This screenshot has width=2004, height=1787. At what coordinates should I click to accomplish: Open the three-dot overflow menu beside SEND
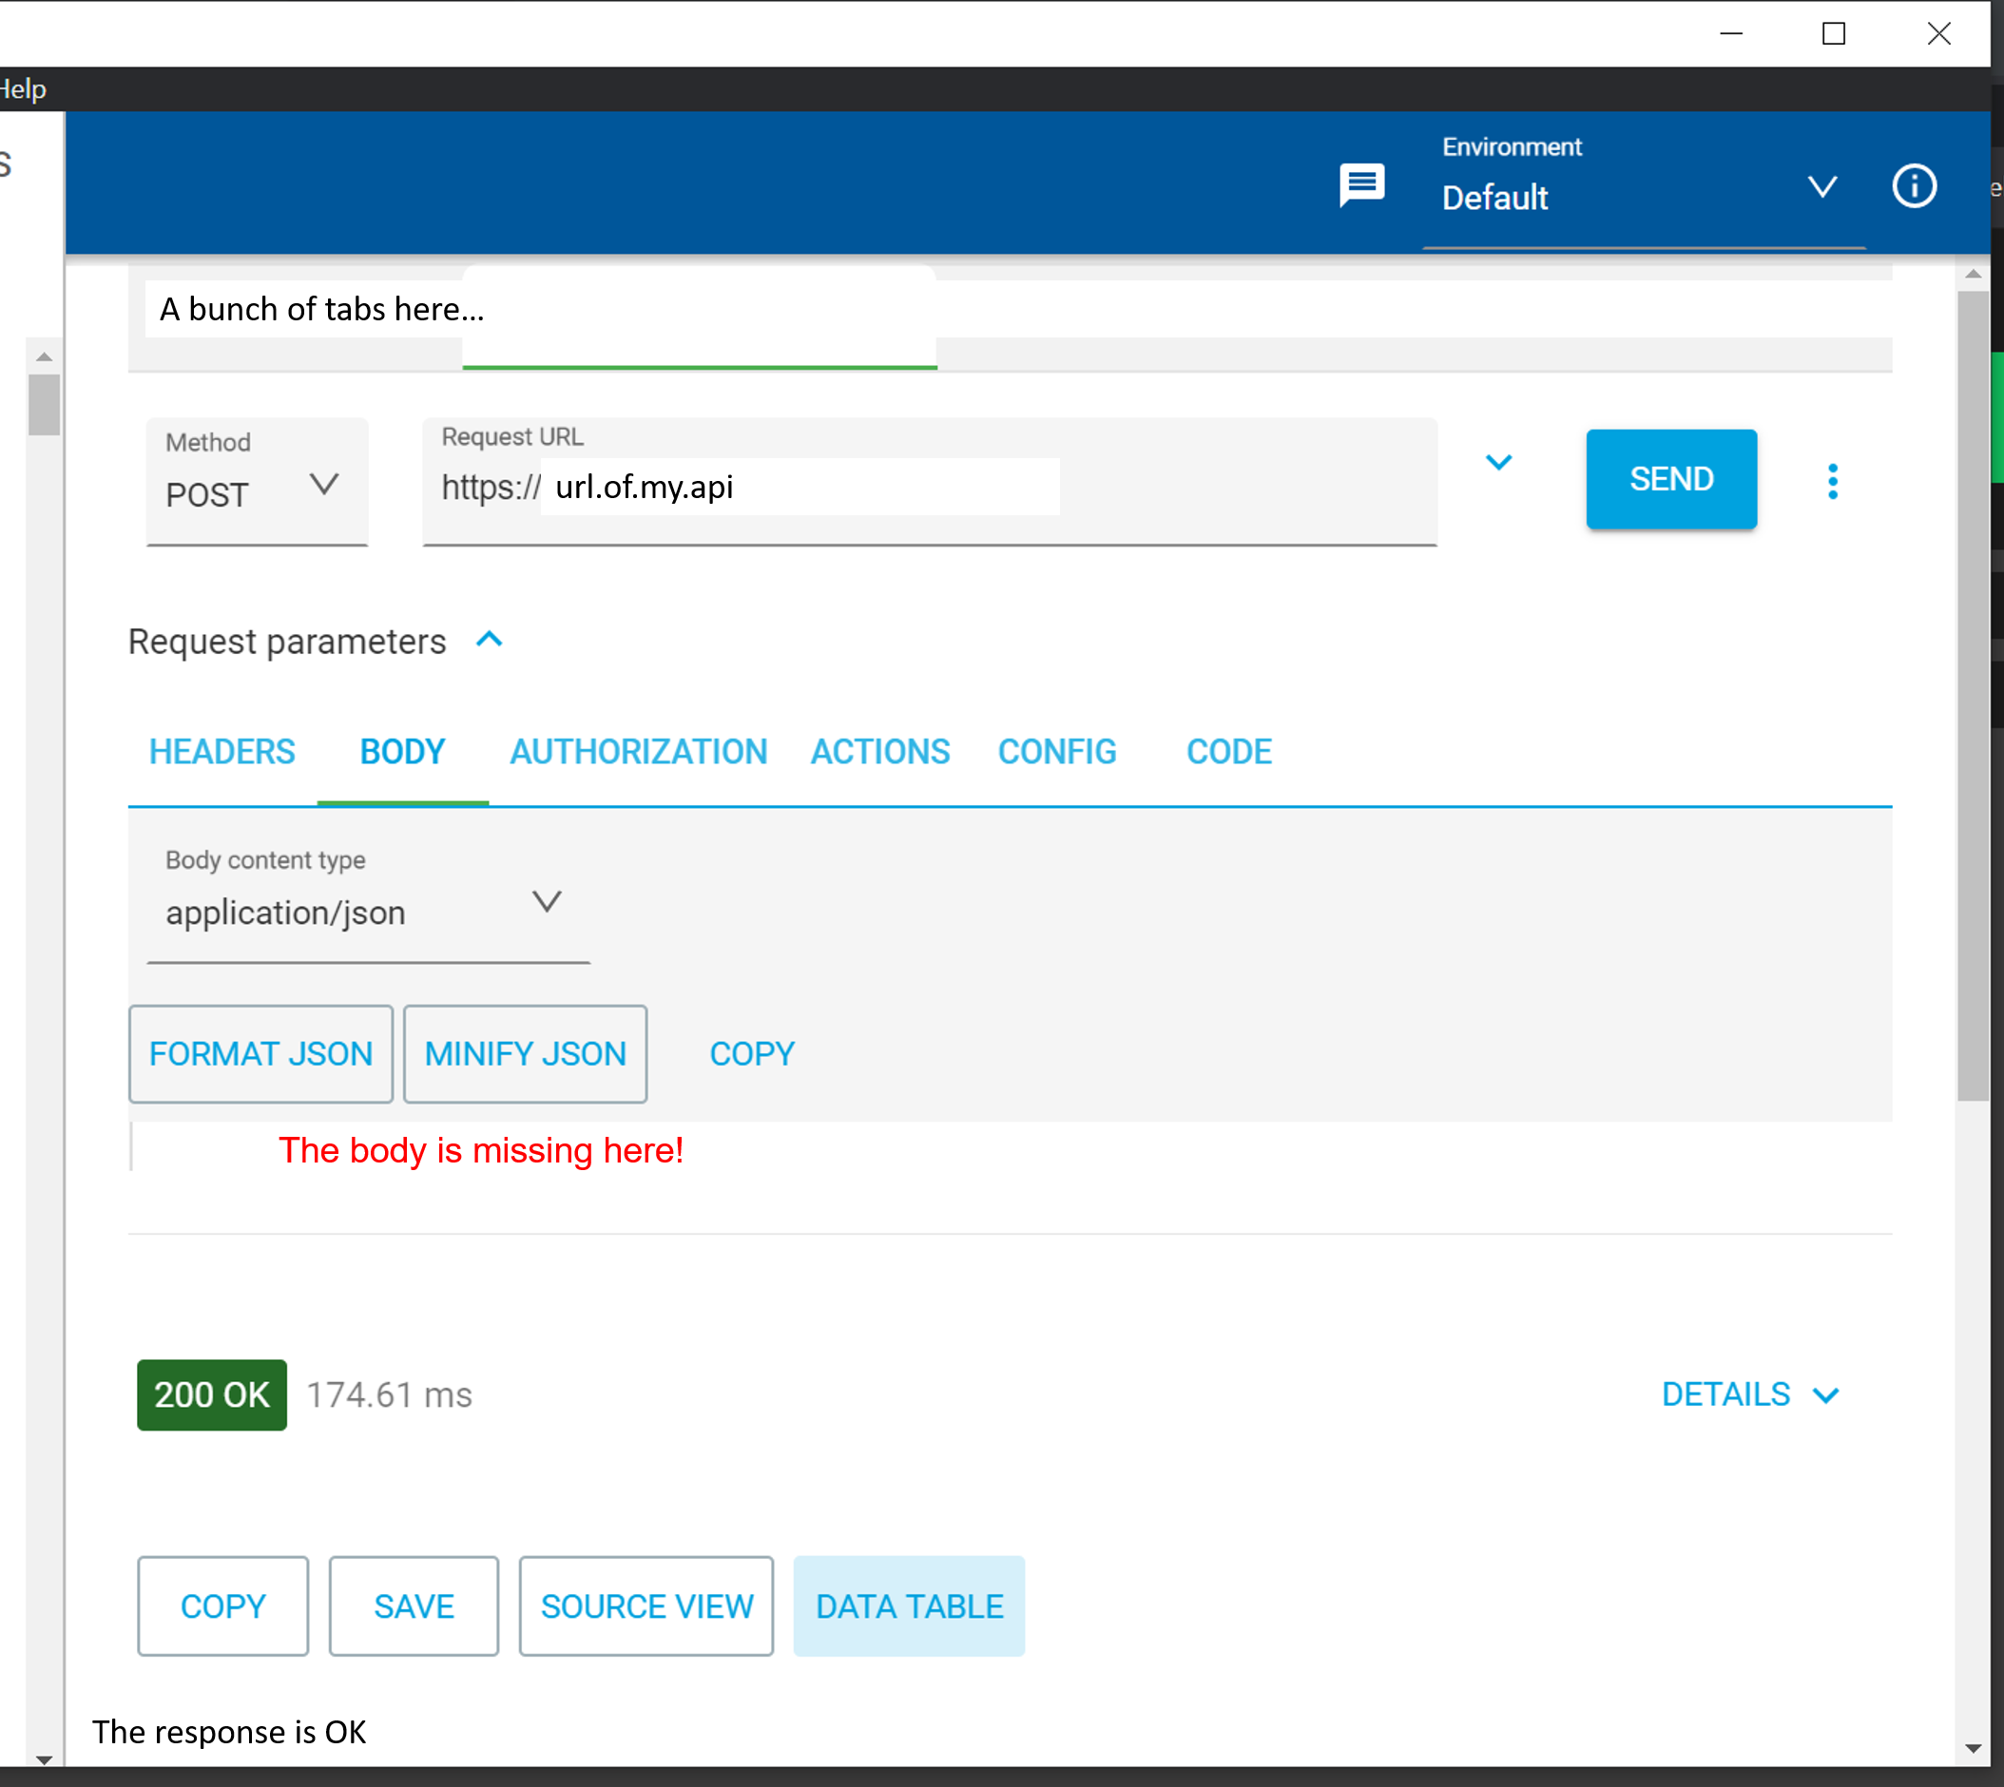click(x=1832, y=480)
